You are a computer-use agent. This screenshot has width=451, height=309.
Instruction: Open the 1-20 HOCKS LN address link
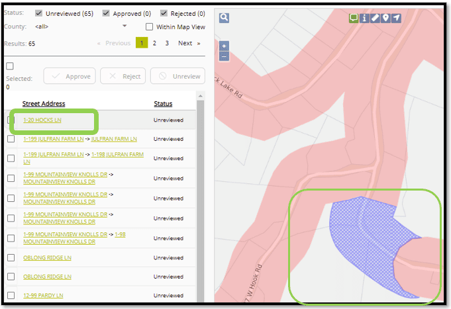42,120
